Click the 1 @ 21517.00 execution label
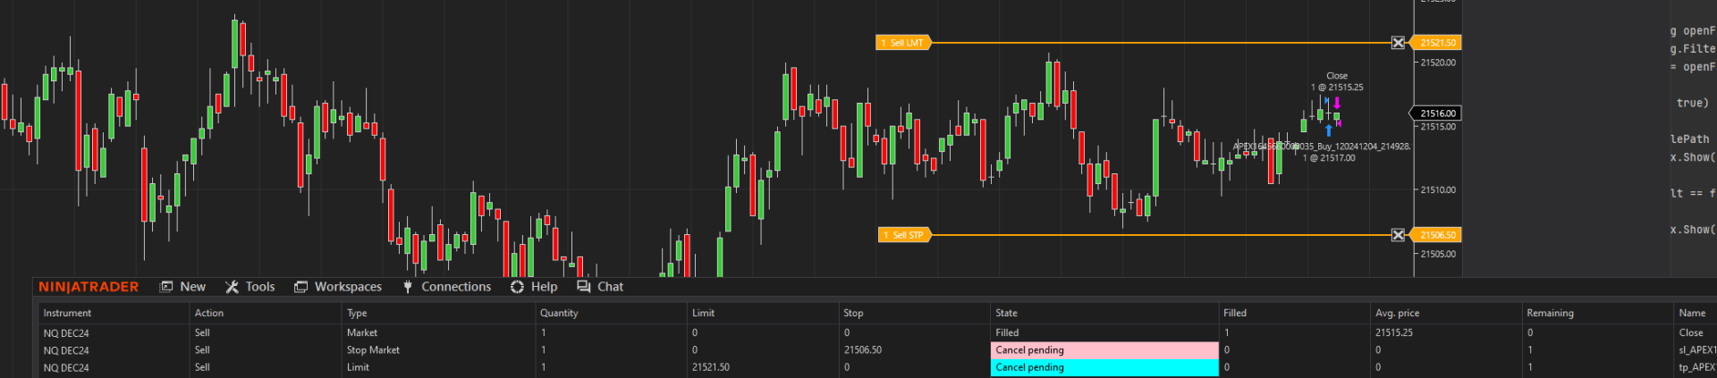The width and height of the screenshot is (1717, 378). coord(1329,158)
